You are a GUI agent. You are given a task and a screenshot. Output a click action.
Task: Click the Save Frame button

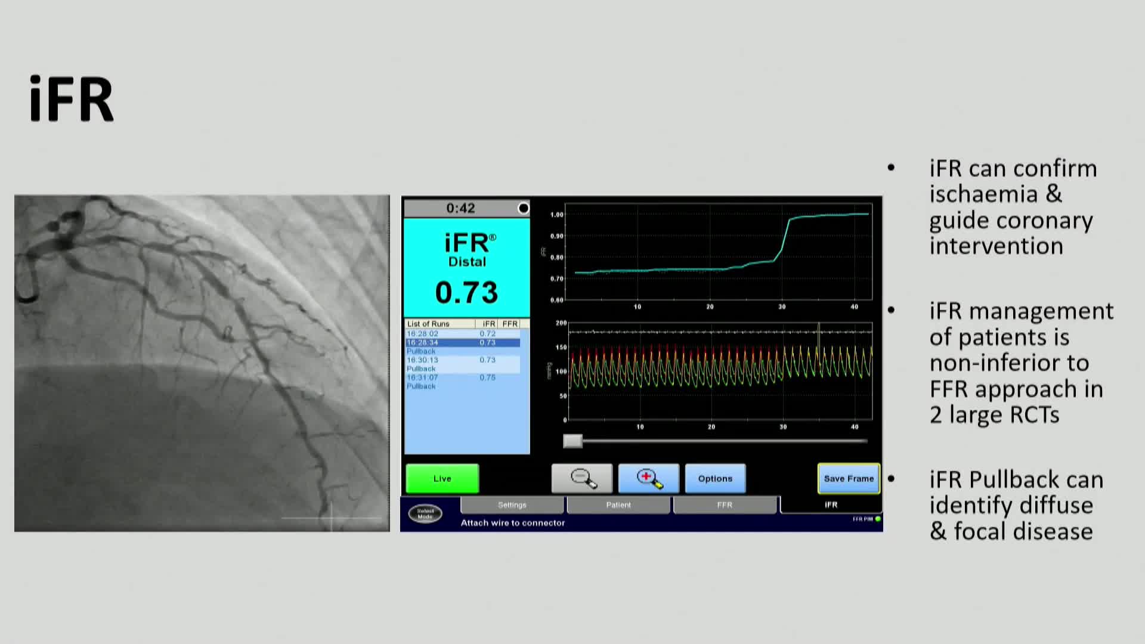tap(848, 478)
